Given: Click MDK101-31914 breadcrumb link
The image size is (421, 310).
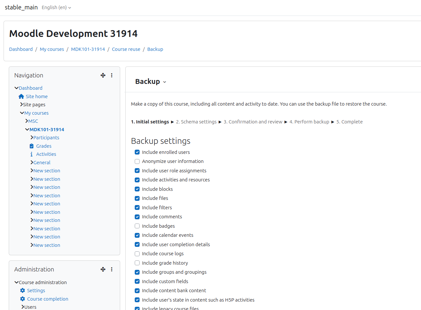Looking at the screenshot, I should coord(88,49).
